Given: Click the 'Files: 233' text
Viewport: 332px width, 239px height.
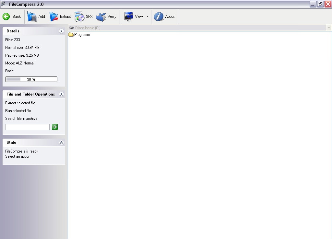Looking at the screenshot, I should tap(13, 40).
